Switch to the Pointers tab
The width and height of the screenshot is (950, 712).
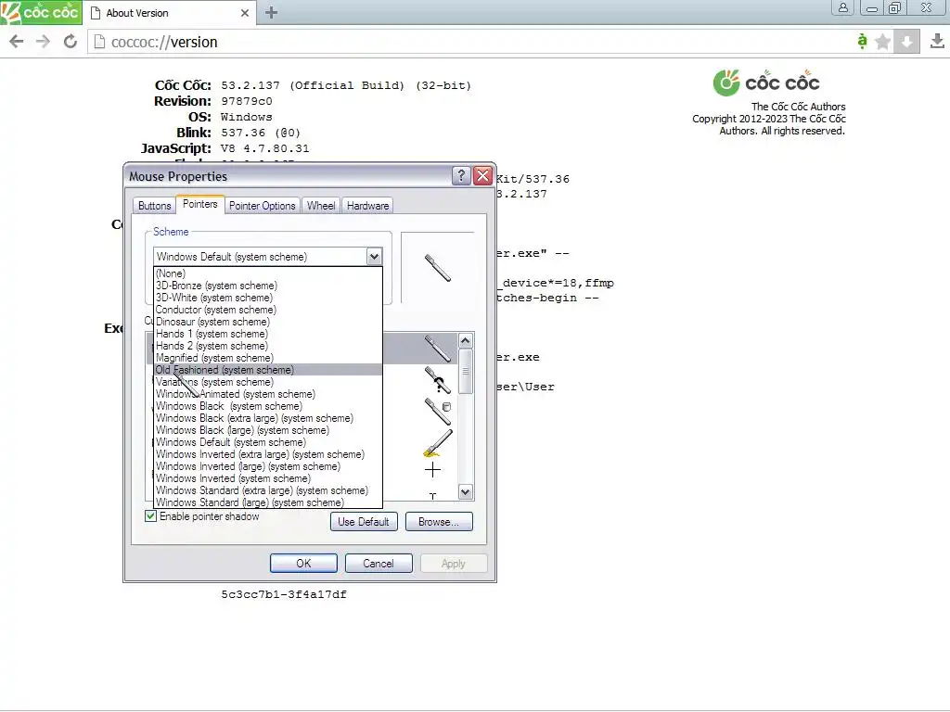point(200,204)
